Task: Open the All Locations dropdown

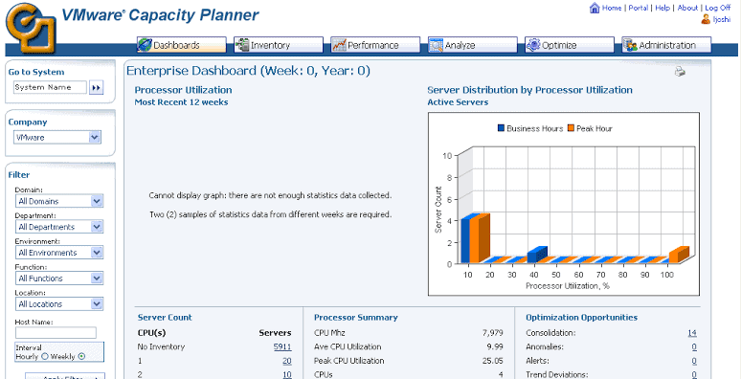Action: pyautogui.click(x=59, y=303)
